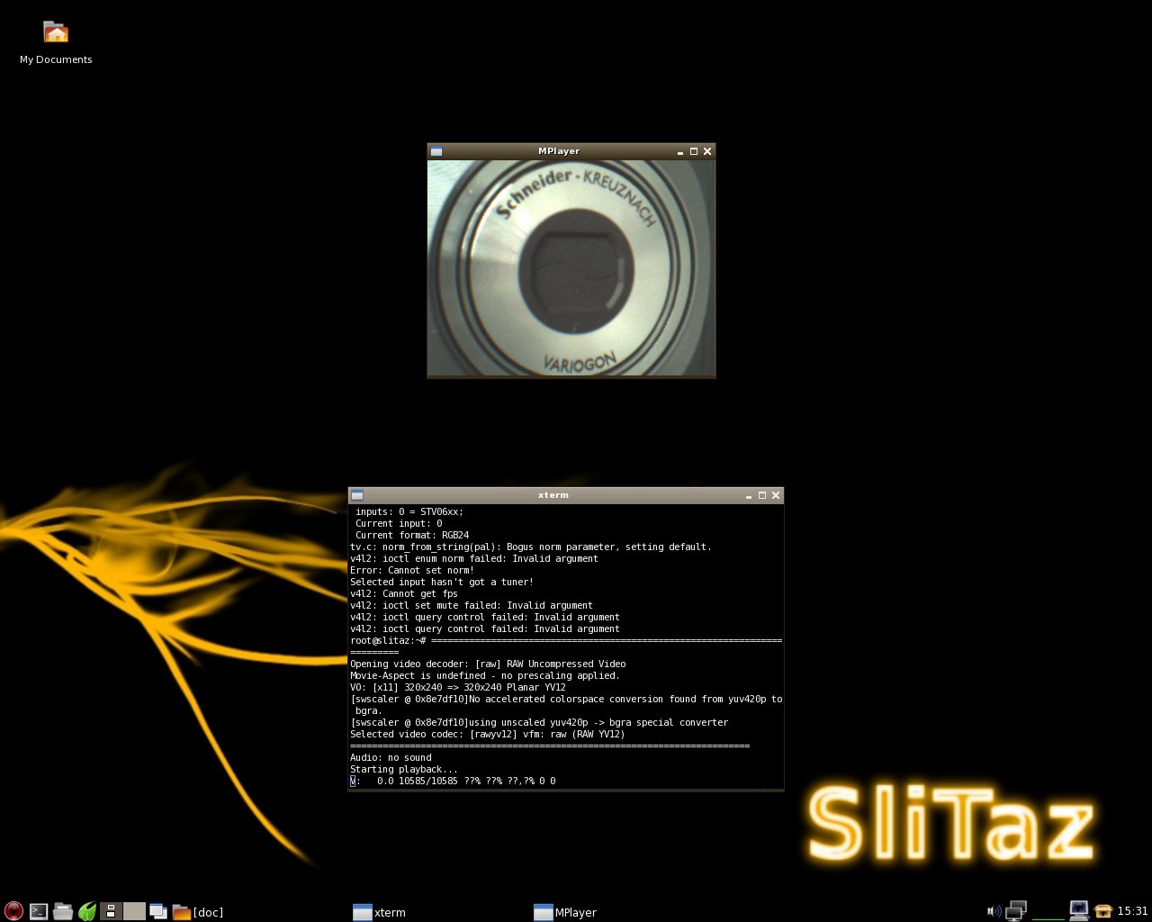Maximize the xterm window
1152x922 pixels.
click(762, 495)
